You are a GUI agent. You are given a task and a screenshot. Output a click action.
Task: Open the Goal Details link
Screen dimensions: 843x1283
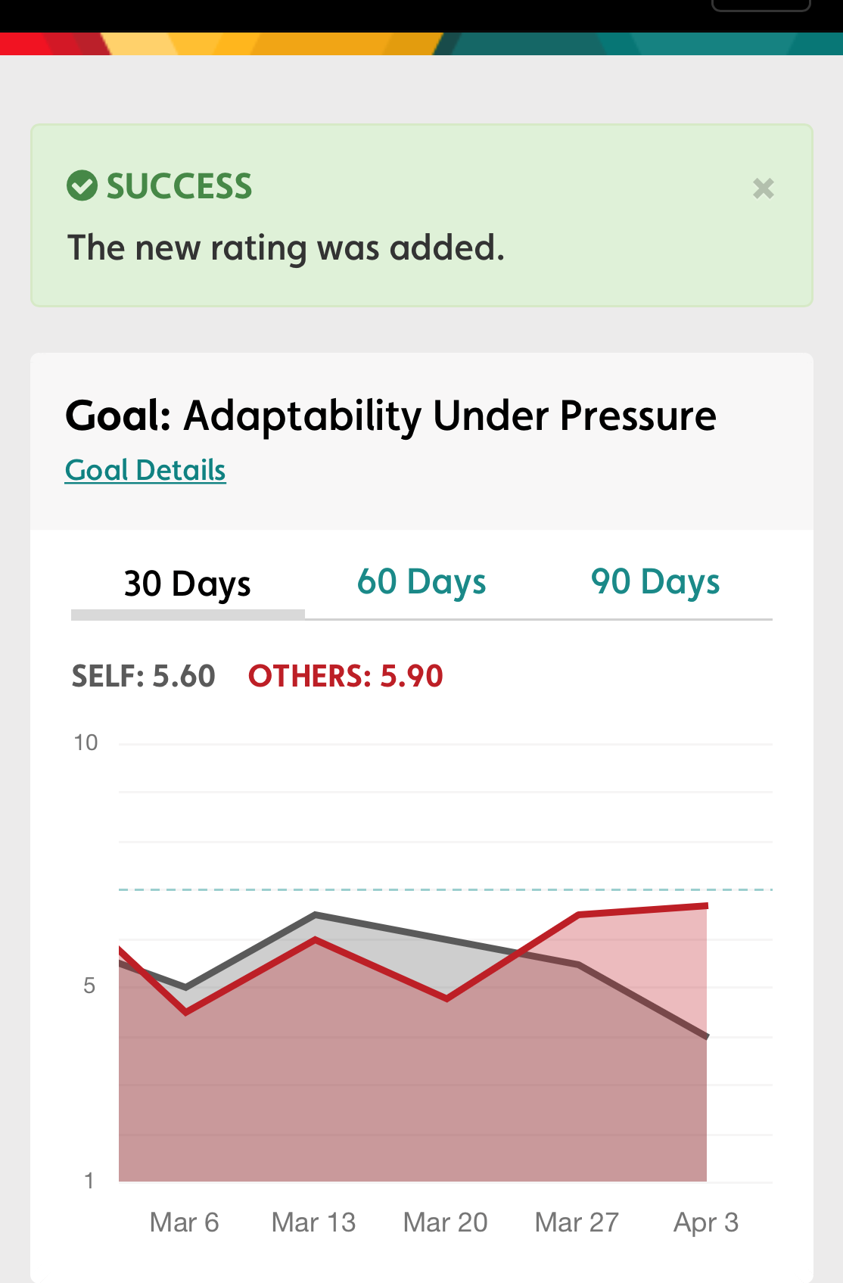145,470
